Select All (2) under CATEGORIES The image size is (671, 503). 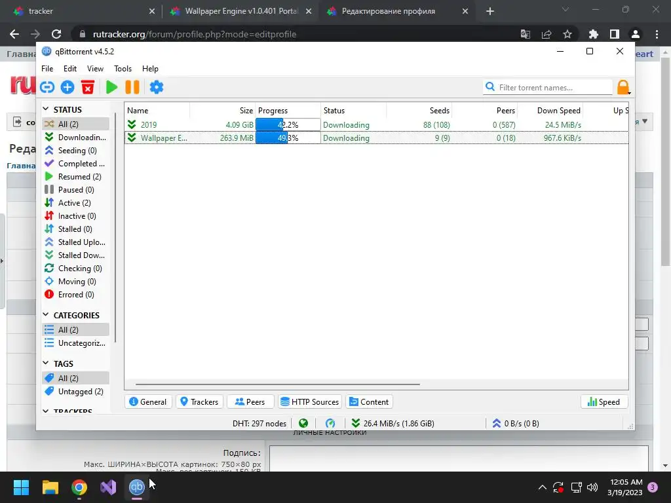point(76,330)
